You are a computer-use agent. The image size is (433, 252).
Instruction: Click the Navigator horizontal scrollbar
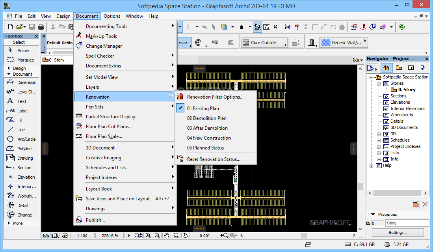click(398, 193)
